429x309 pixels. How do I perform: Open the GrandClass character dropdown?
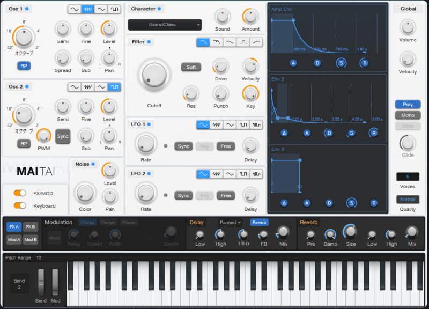(165, 25)
